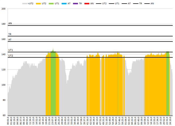Select the UT1 threshold label in the chart

11,50
